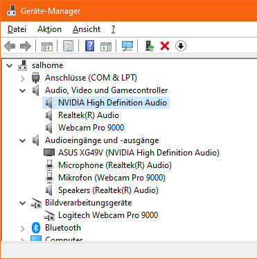This screenshot has height=259, width=257.
Task: Click the Back arrow toolbar icon
Action: [x=10, y=47]
